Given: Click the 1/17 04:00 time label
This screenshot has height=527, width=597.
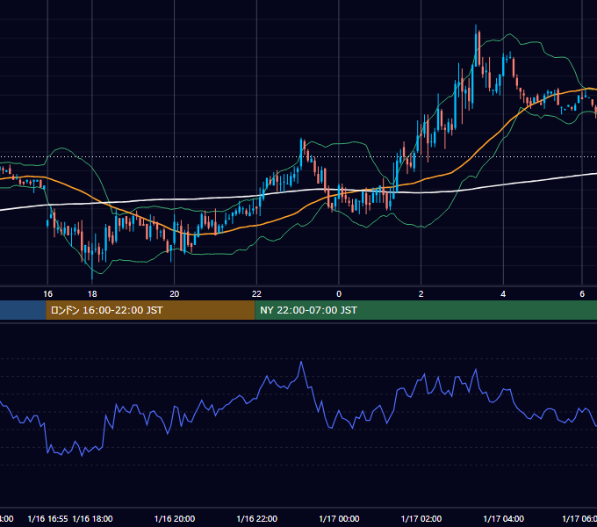Looking at the screenshot, I should click(503, 518).
